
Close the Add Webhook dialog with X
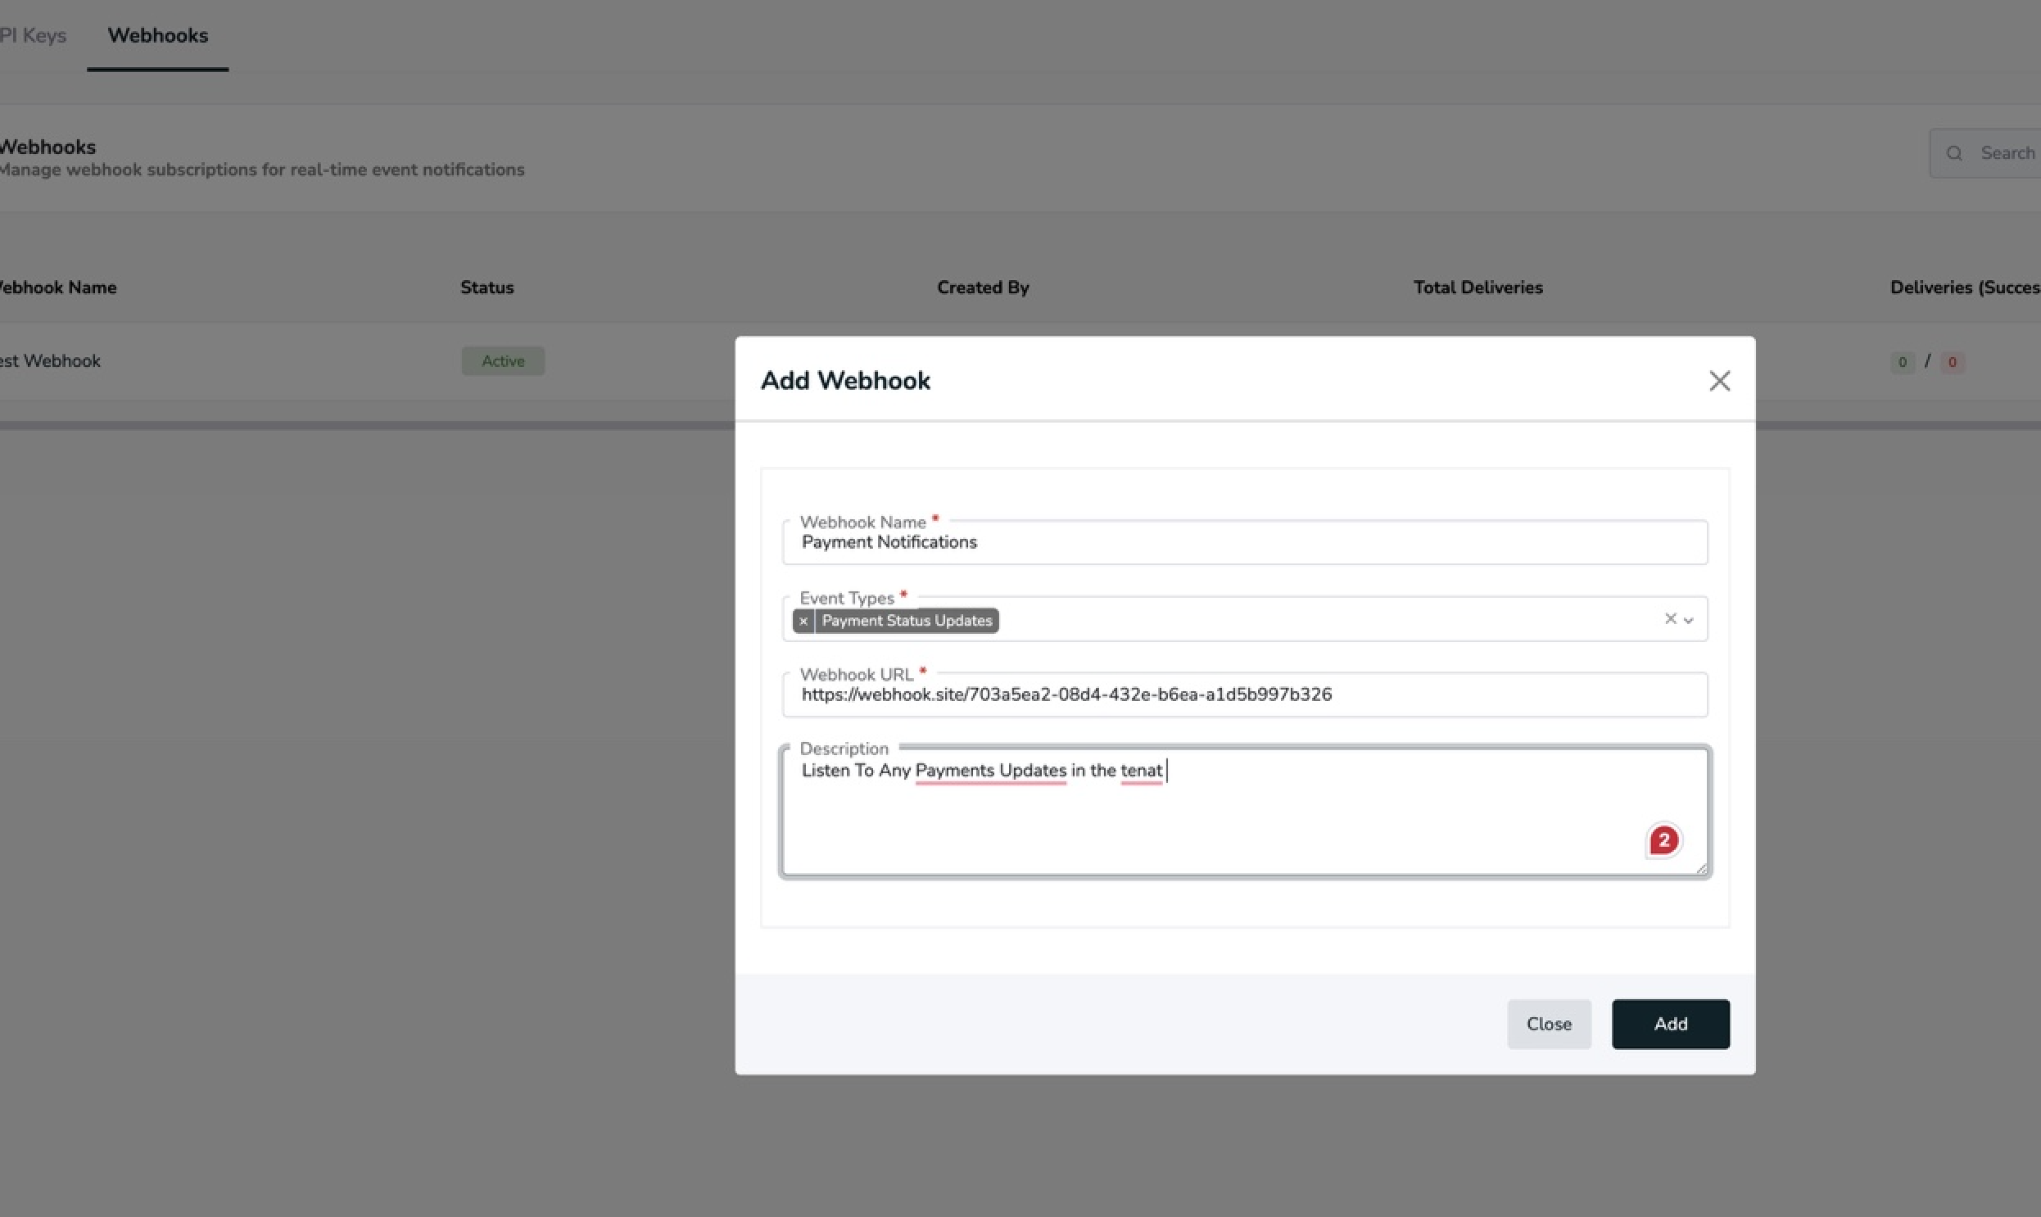(x=1719, y=381)
